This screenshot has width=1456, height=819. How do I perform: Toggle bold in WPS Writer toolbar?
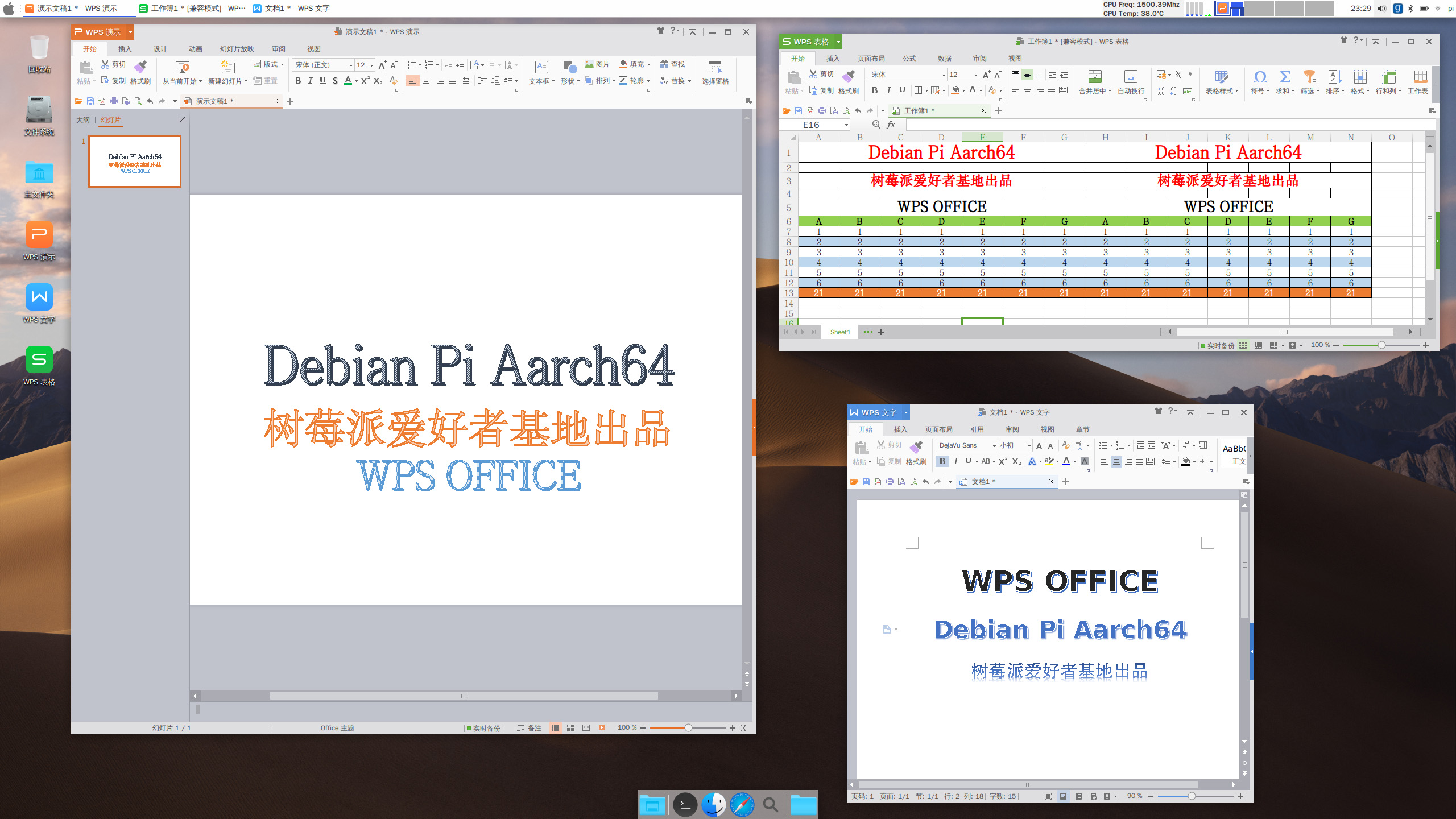942,461
